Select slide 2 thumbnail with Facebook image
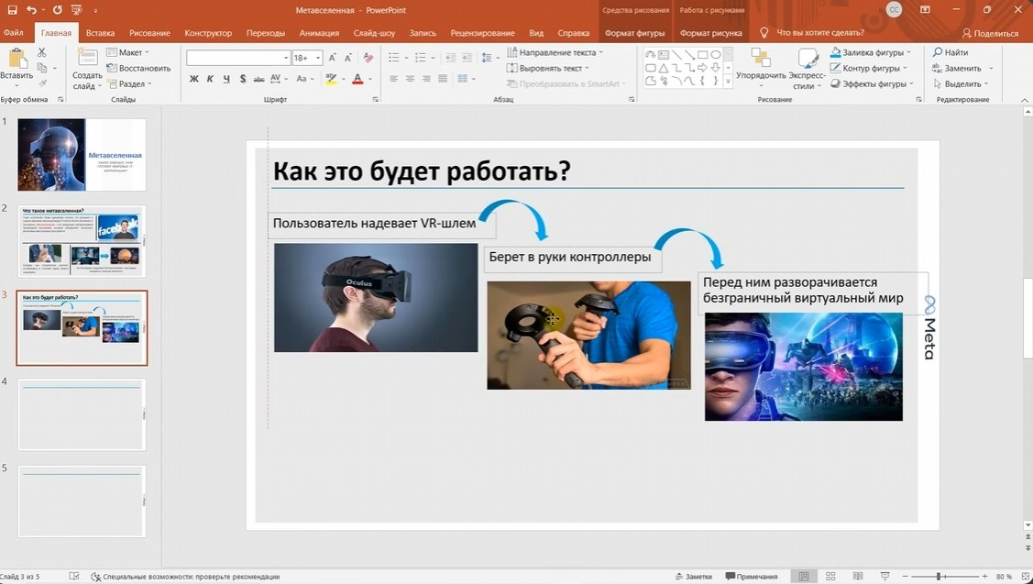The height and width of the screenshot is (584, 1033). 82,241
